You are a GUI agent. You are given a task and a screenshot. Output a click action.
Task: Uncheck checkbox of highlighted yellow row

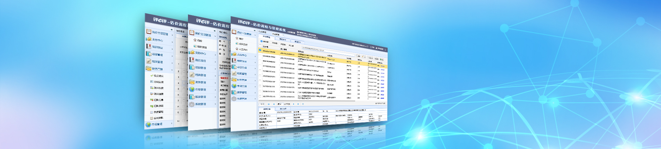coord(260,50)
